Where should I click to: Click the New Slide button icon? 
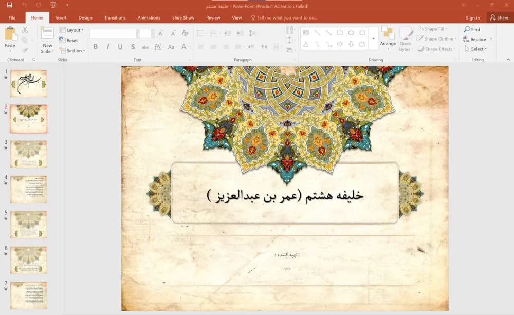pos(47,33)
